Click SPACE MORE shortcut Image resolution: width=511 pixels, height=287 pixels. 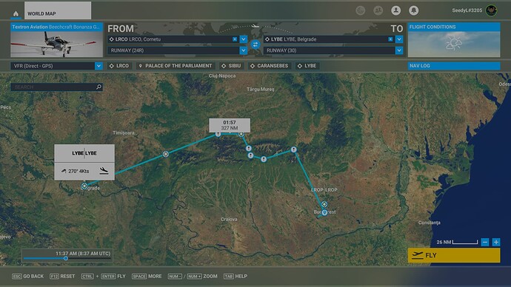coord(147,276)
